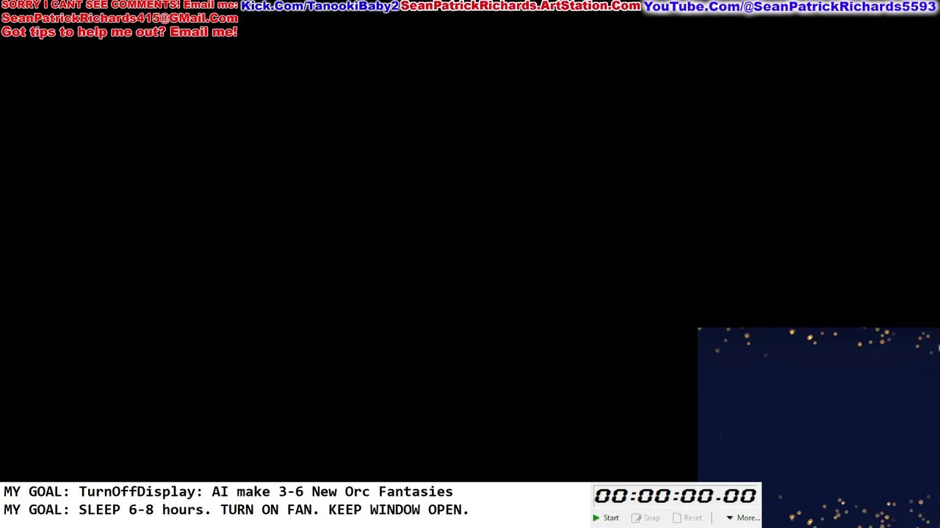940x528 pixels.
Task: Click SeanPatrickRichards.ArtStation.Com text
Action: pyautogui.click(x=521, y=6)
